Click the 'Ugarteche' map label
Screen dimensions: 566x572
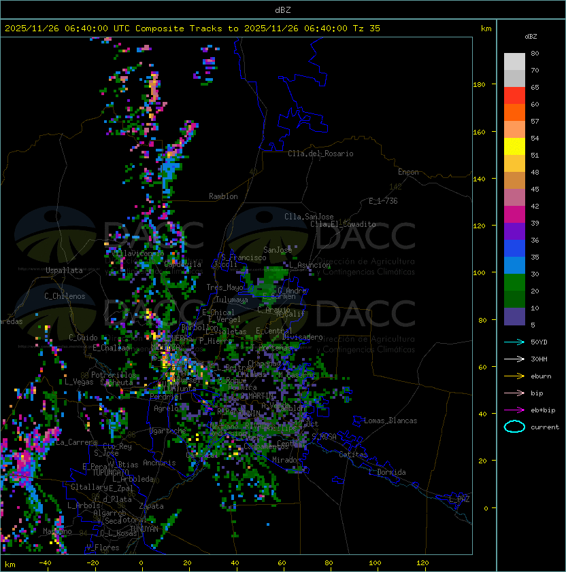point(168,431)
